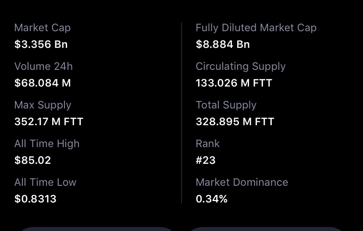The width and height of the screenshot is (363, 231).
Task: Select the 328.895 M FTT total supply
Action: click(235, 122)
